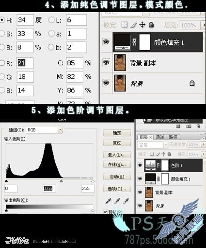This screenshot has height=248, width=206.
Task: Click lock image pixels brush icon in step 5 panel
Action: click(158, 154)
